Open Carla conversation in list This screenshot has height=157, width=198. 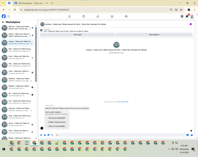click(x=17, y=57)
